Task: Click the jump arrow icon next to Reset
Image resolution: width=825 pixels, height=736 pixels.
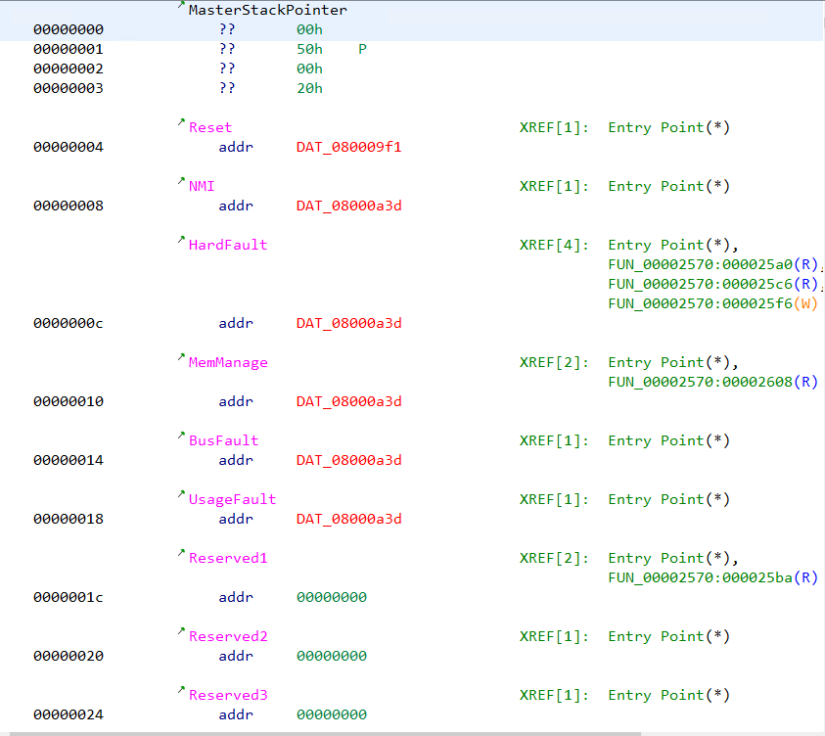Action: point(180,123)
